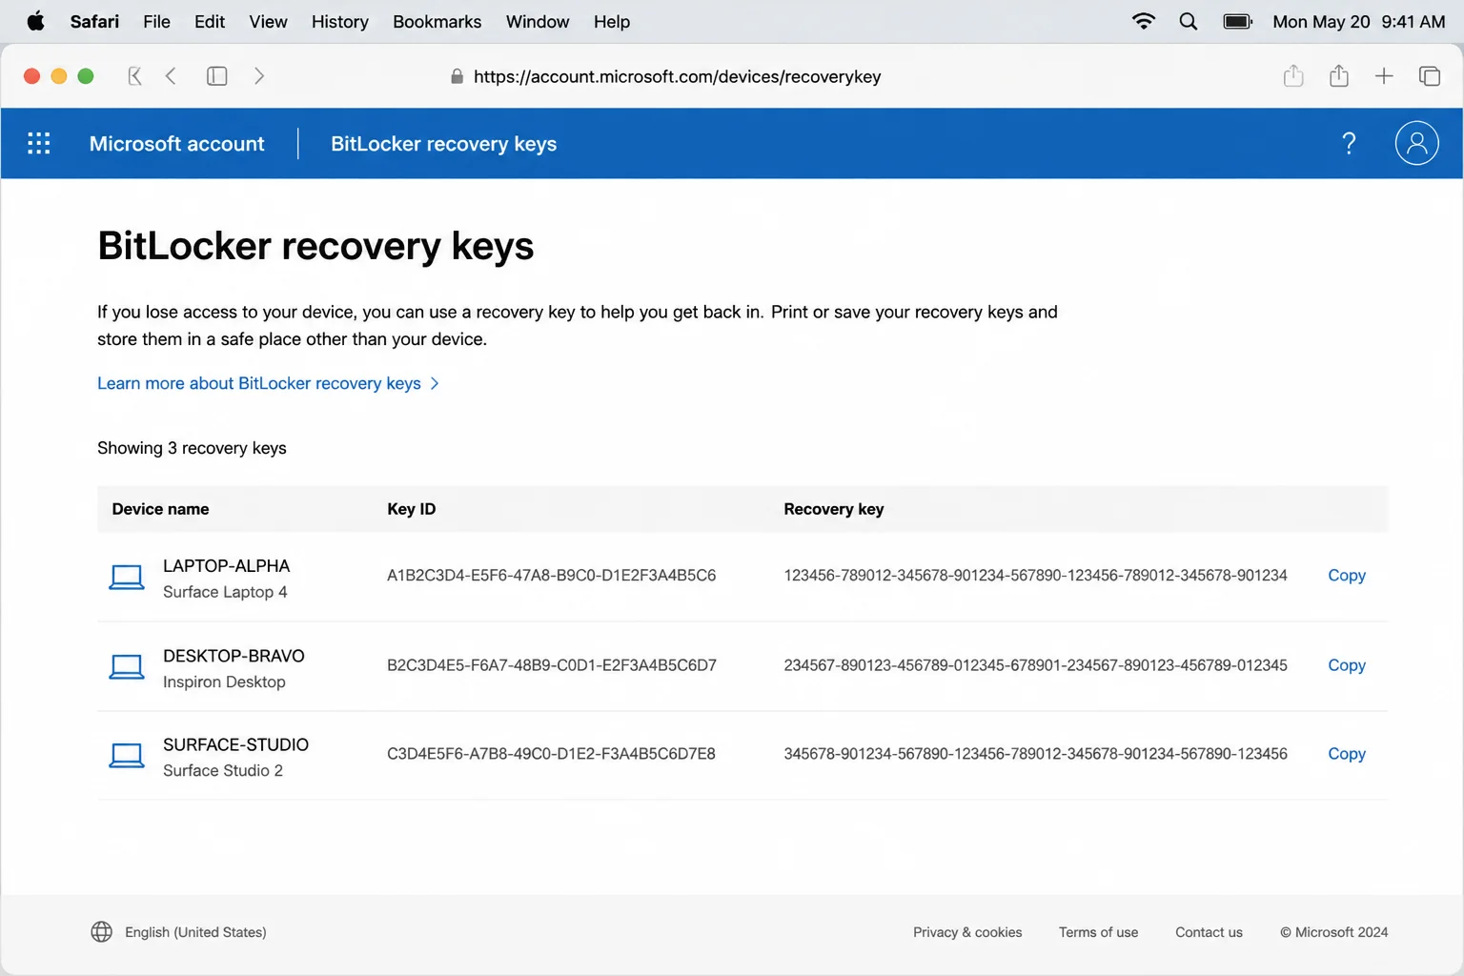Click the Safari share button

click(1339, 76)
